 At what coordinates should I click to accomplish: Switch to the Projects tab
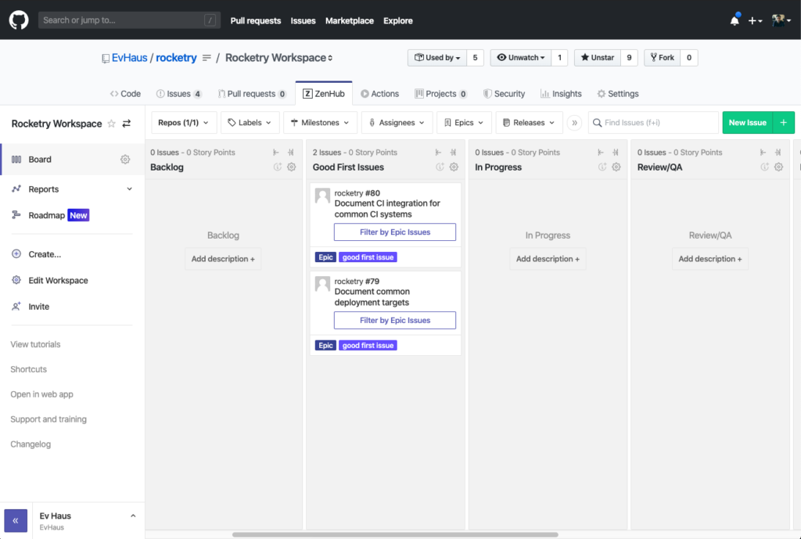coord(441,94)
